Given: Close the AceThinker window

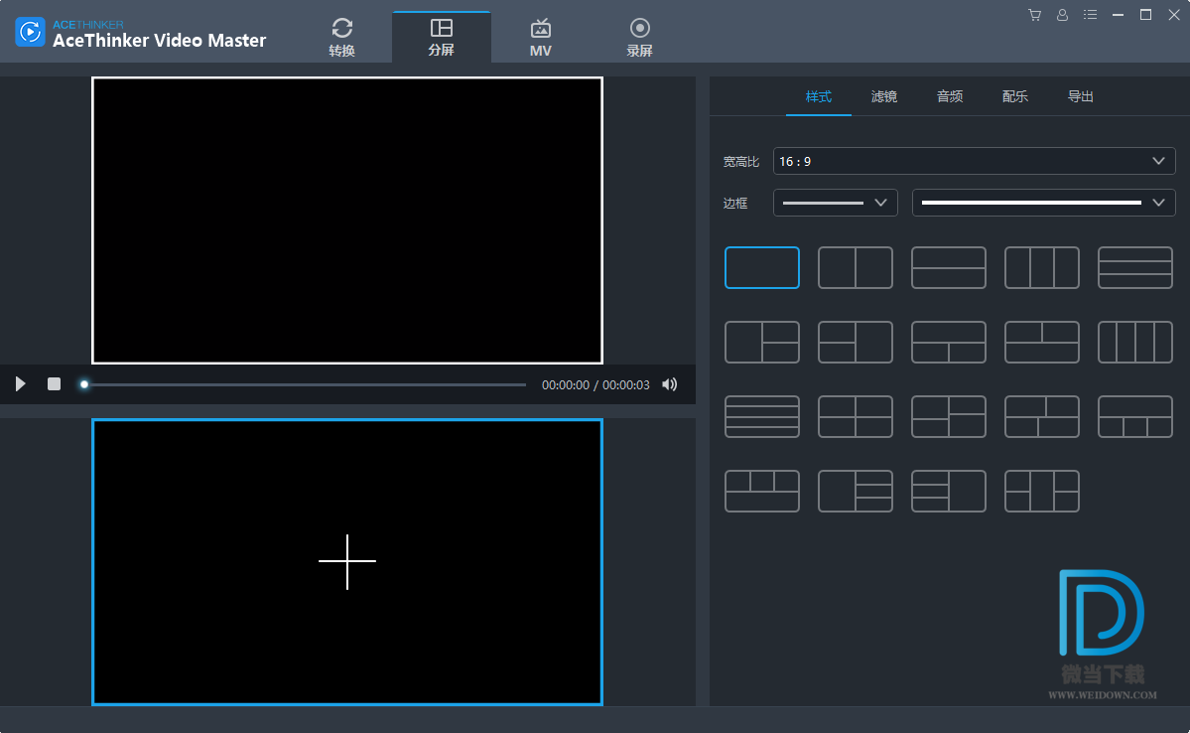Looking at the screenshot, I should click(x=1174, y=15).
